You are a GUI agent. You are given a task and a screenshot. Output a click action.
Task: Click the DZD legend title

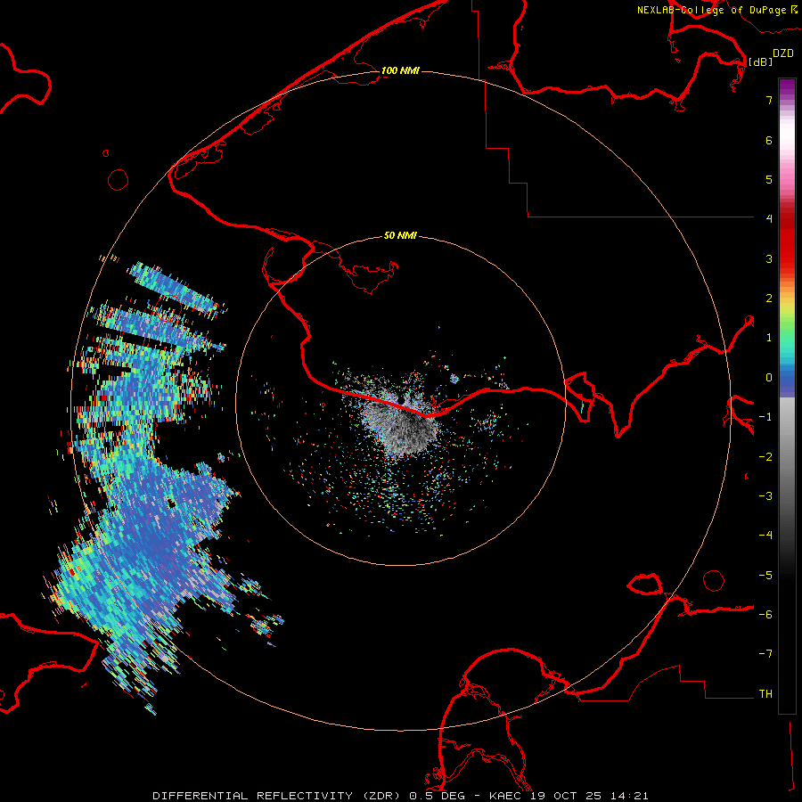click(x=783, y=53)
